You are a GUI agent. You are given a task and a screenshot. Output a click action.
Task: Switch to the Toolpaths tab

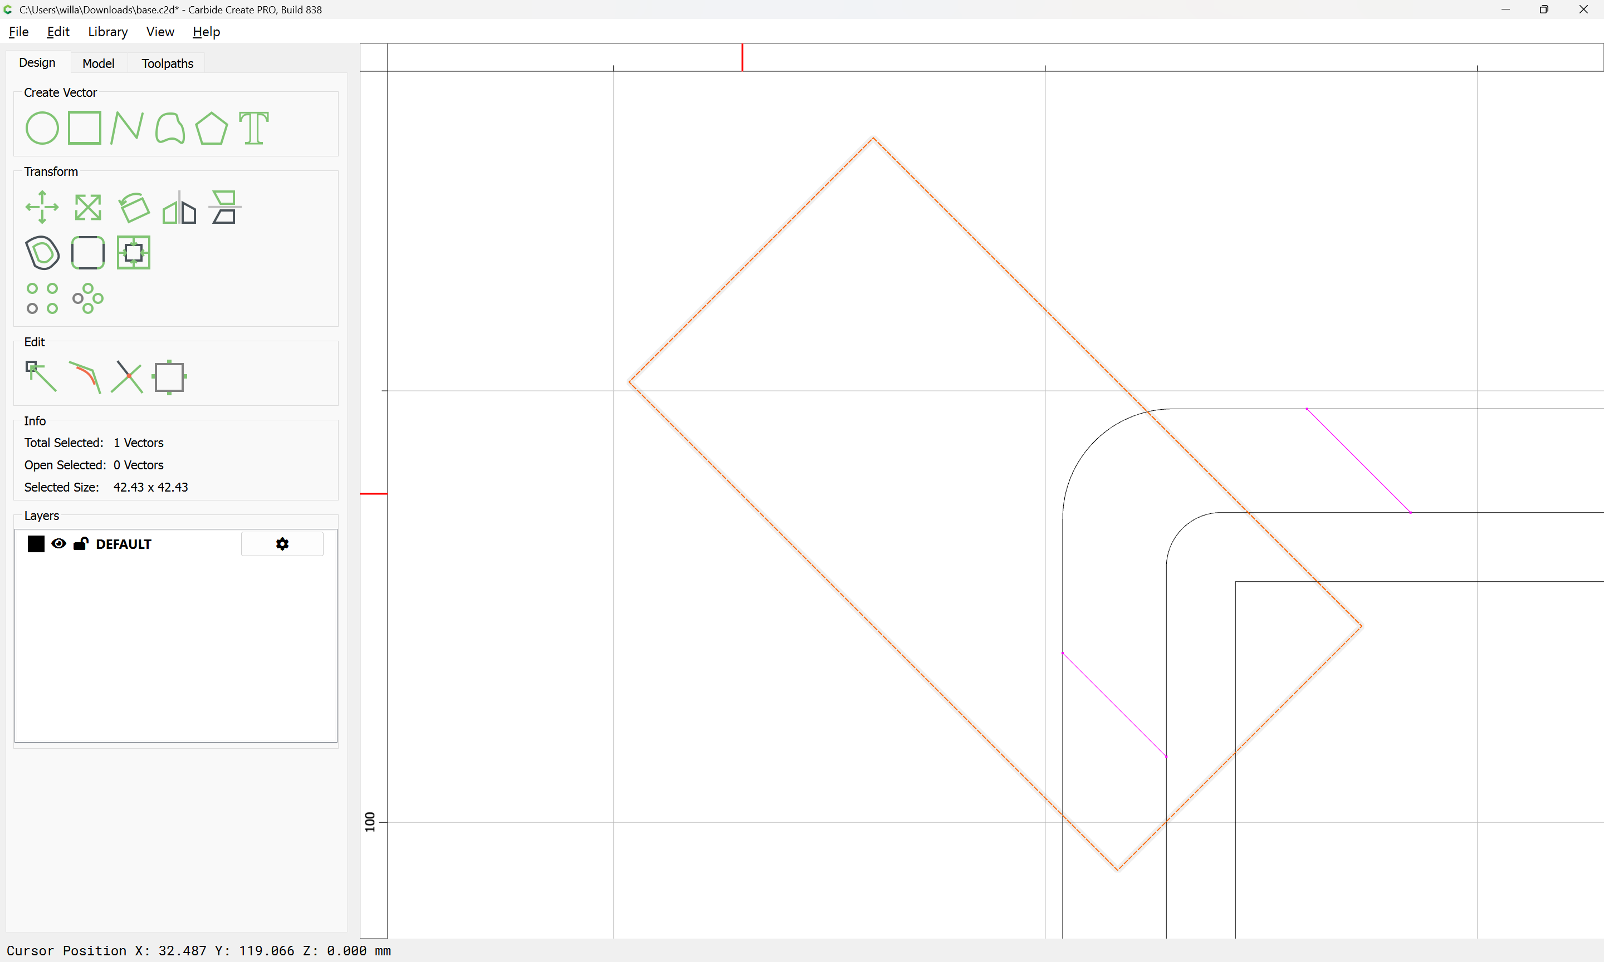(167, 63)
